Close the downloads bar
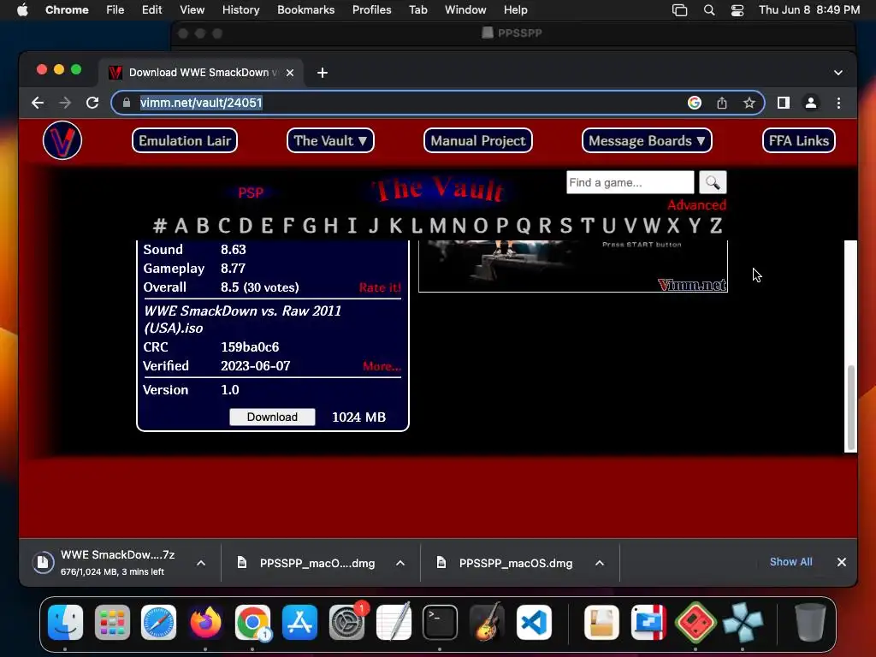Screen dimensions: 876x657 click(842, 562)
